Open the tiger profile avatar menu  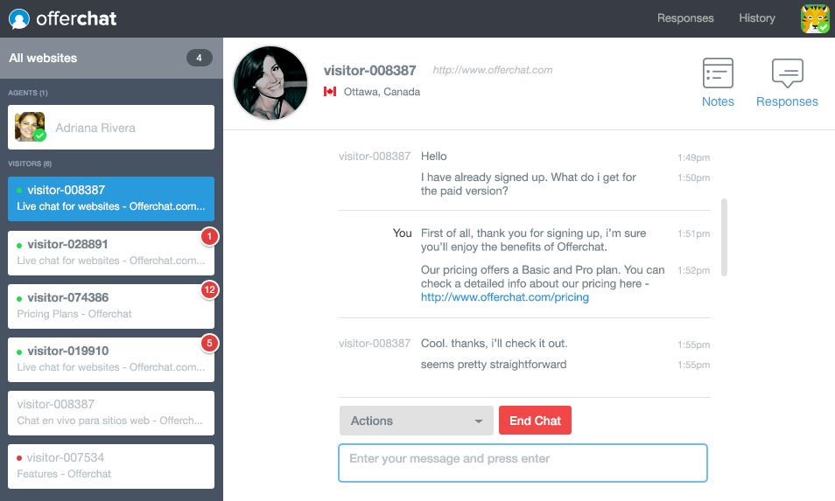(815, 18)
